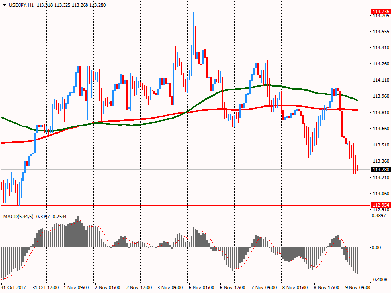Click the 113.960 price scale value
Viewport: 391px width, 293px height.
coord(381,96)
